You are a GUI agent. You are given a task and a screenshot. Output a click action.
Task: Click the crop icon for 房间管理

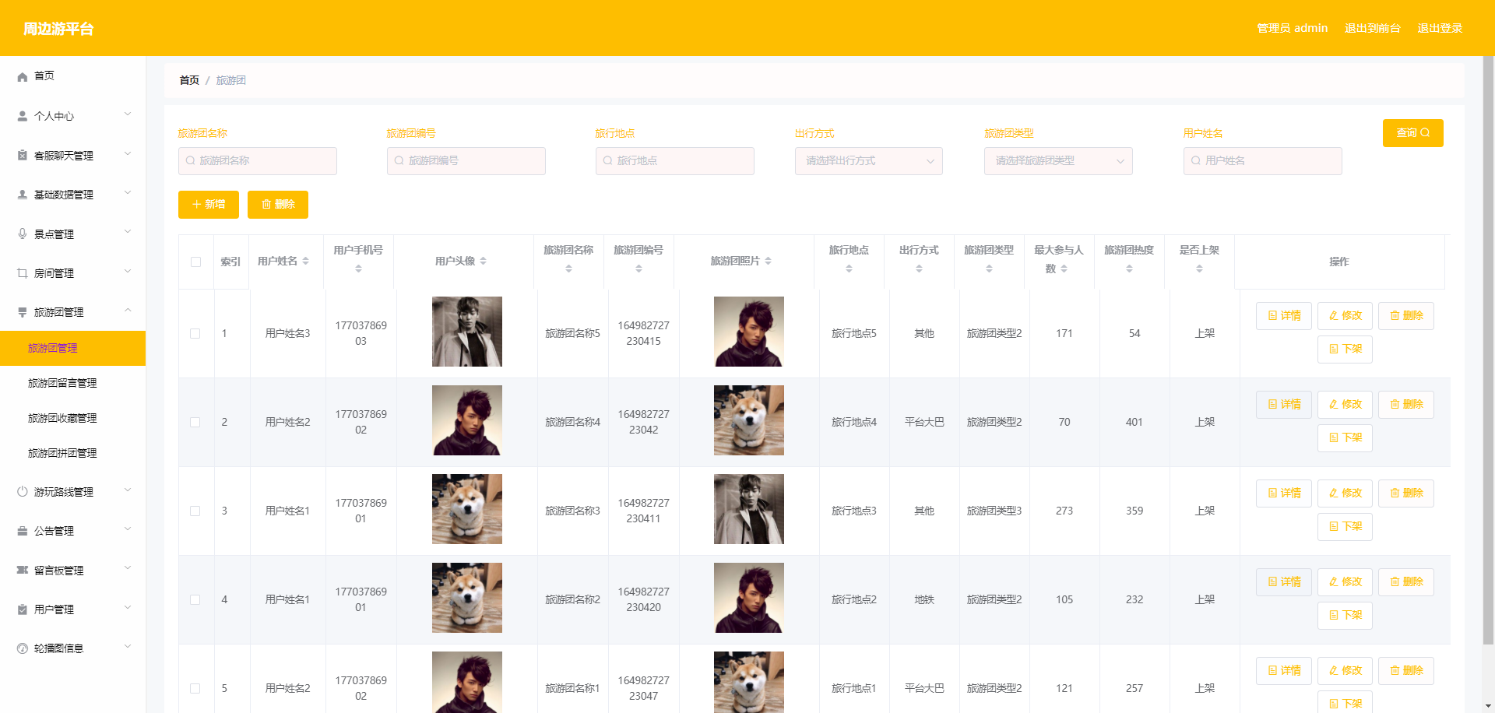pyautogui.click(x=23, y=273)
